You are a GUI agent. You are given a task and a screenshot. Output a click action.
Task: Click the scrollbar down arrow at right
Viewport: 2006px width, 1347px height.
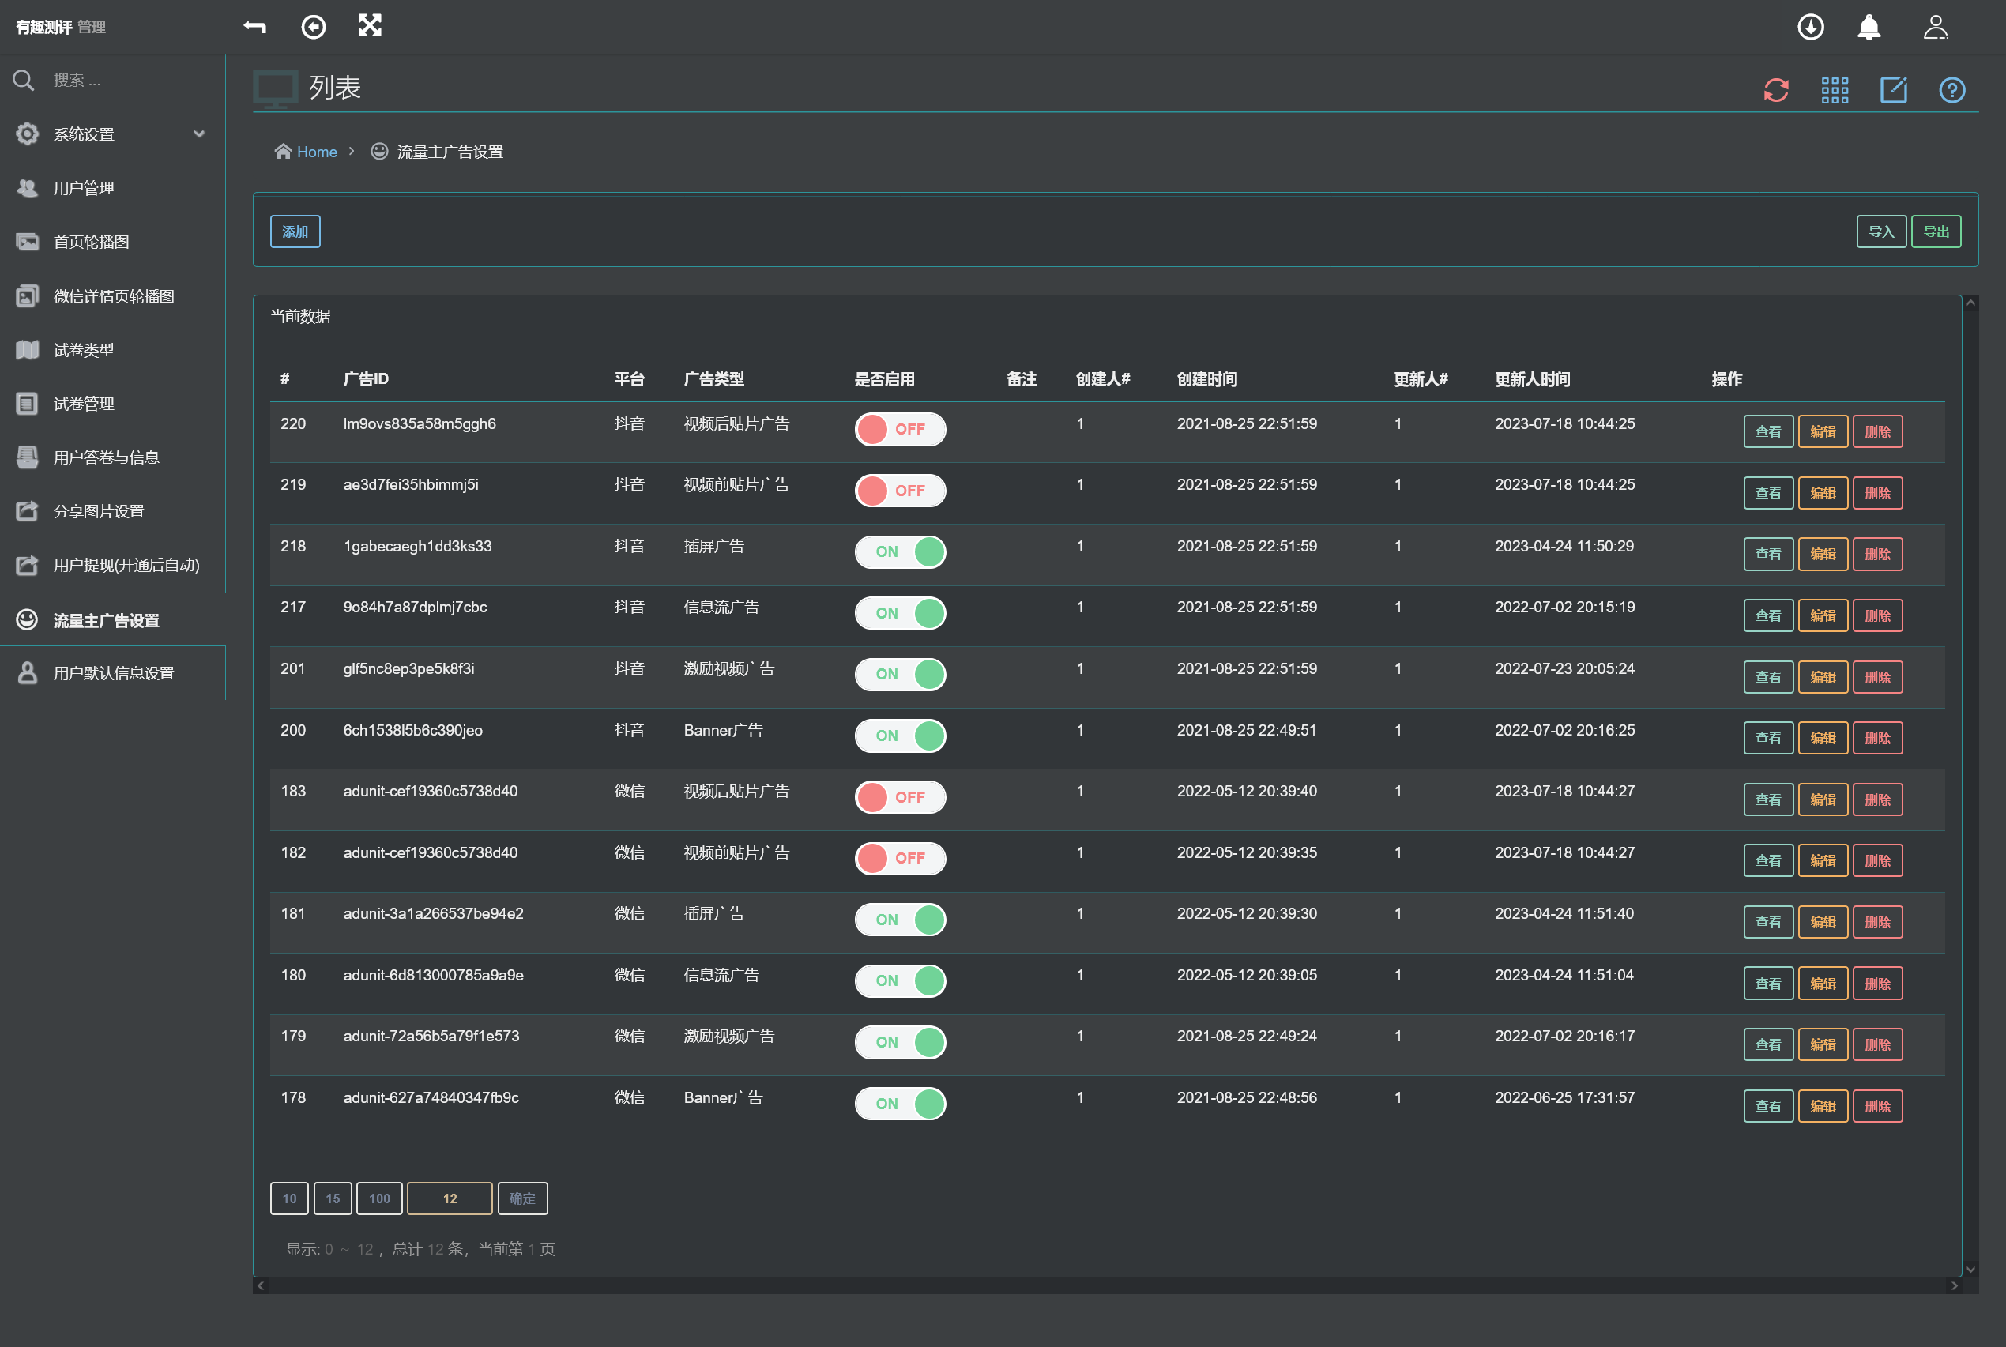(x=1970, y=1268)
